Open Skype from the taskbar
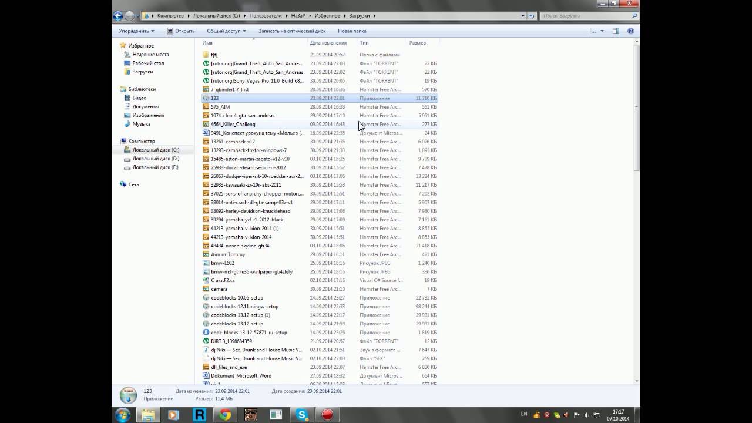Screen dimensions: 752x423 coord(303,415)
